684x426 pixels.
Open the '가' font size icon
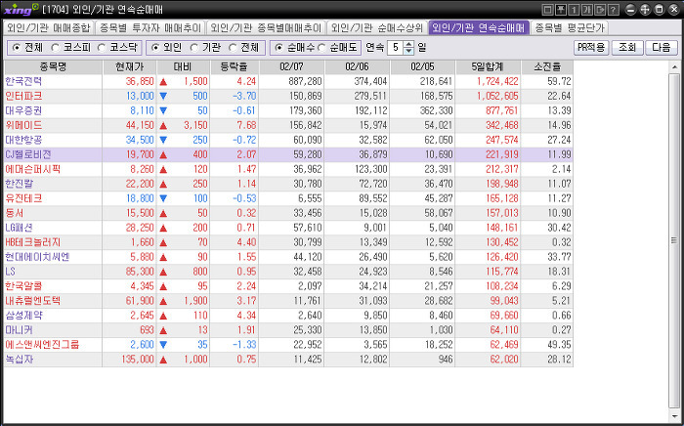click(x=586, y=10)
